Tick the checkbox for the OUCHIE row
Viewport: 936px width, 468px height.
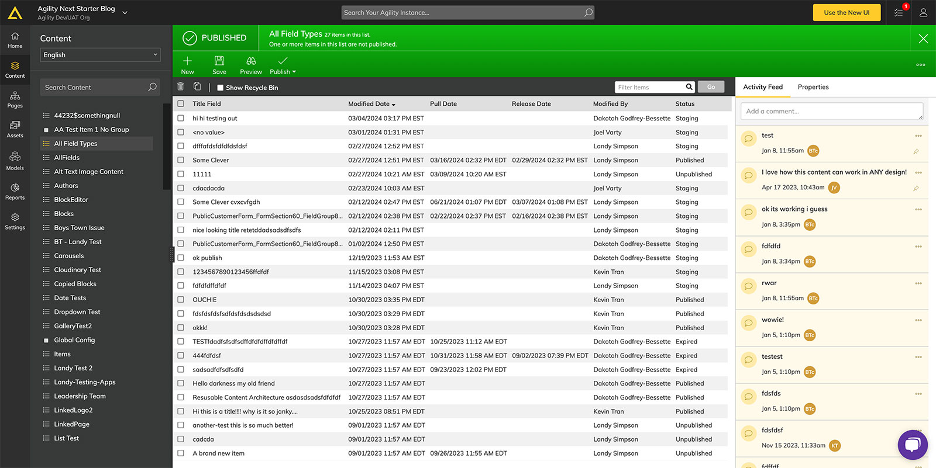[x=181, y=300]
